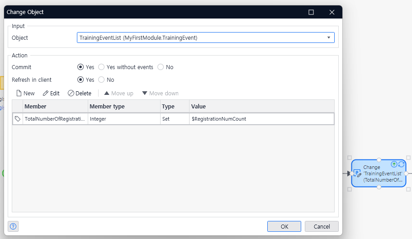Select Refresh in client Yes option
This screenshot has width=412, height=239.
pyautogui.click(x=81, y=80)
